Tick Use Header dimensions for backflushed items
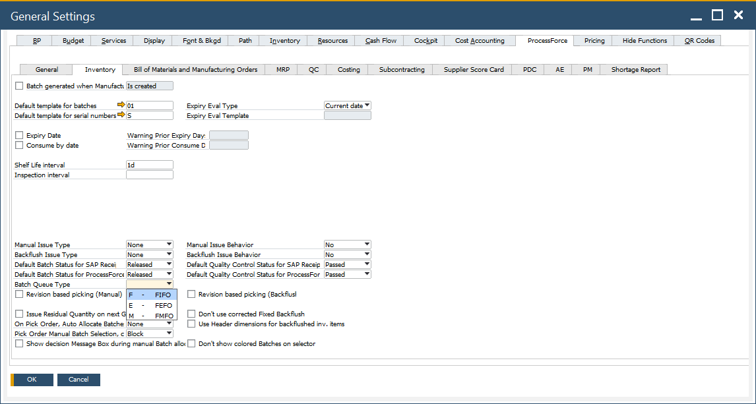The width and height of the screenshot is (756, 404). pyautogui.click(x=192, y=324)
